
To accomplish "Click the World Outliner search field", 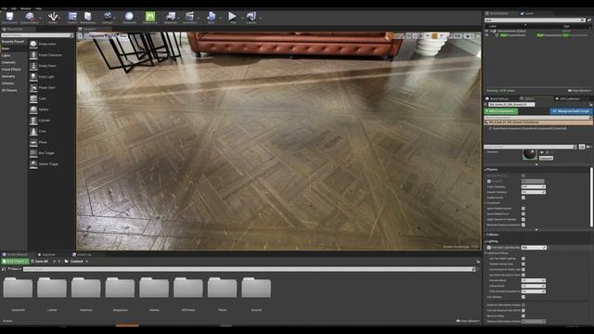I will pyautogui.click(x=535, y=20).
